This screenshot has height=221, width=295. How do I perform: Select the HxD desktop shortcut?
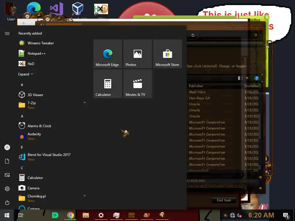tap(101, 9)
